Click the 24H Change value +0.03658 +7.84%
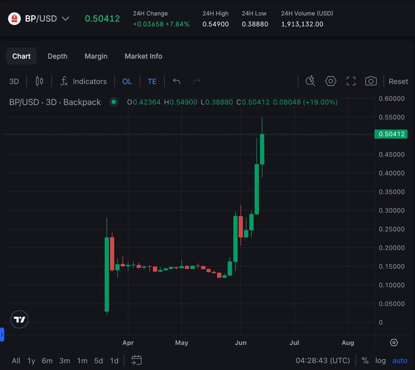Viewport: 415px width, 370px height. coord(161,24)
